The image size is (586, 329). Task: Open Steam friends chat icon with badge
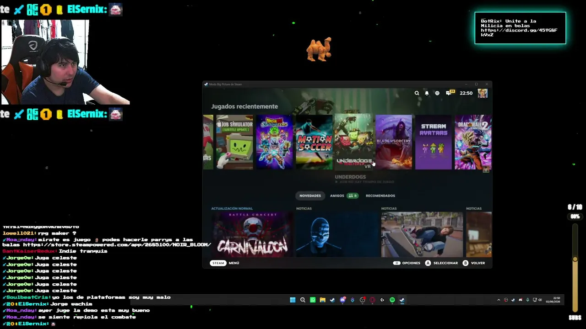450,93
